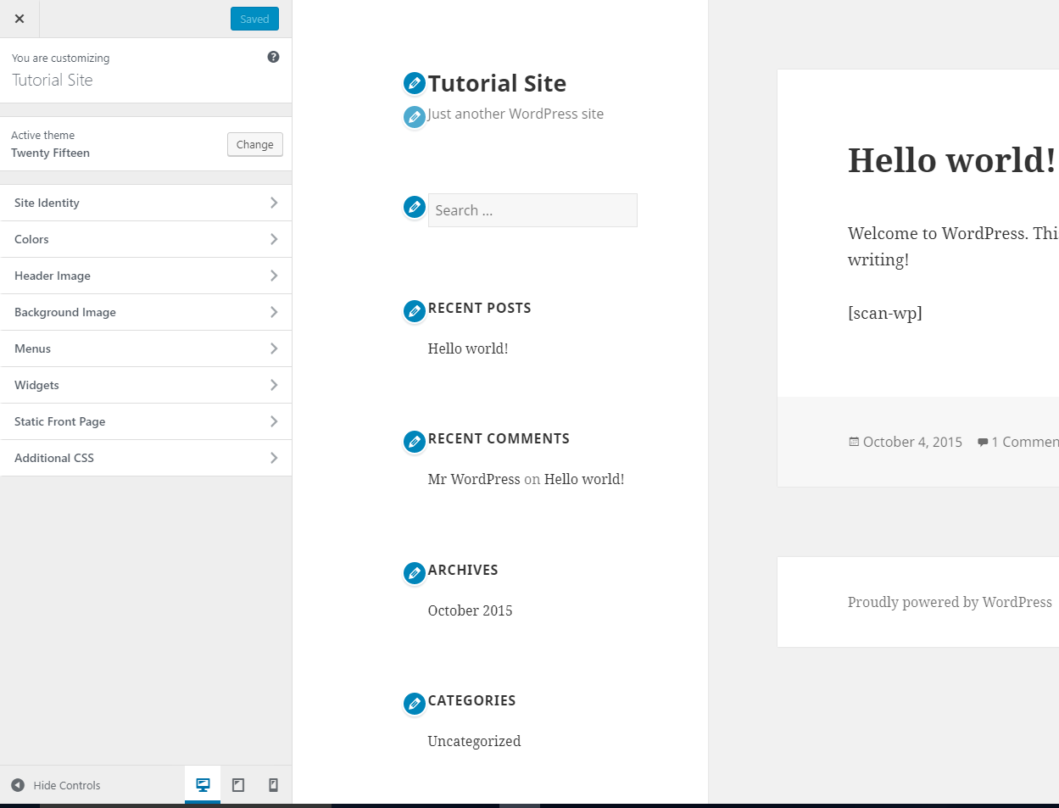This screenshot has height=808, width=1059.
Task: Open the Hello world! recent post link
Action: click(468, 348)
